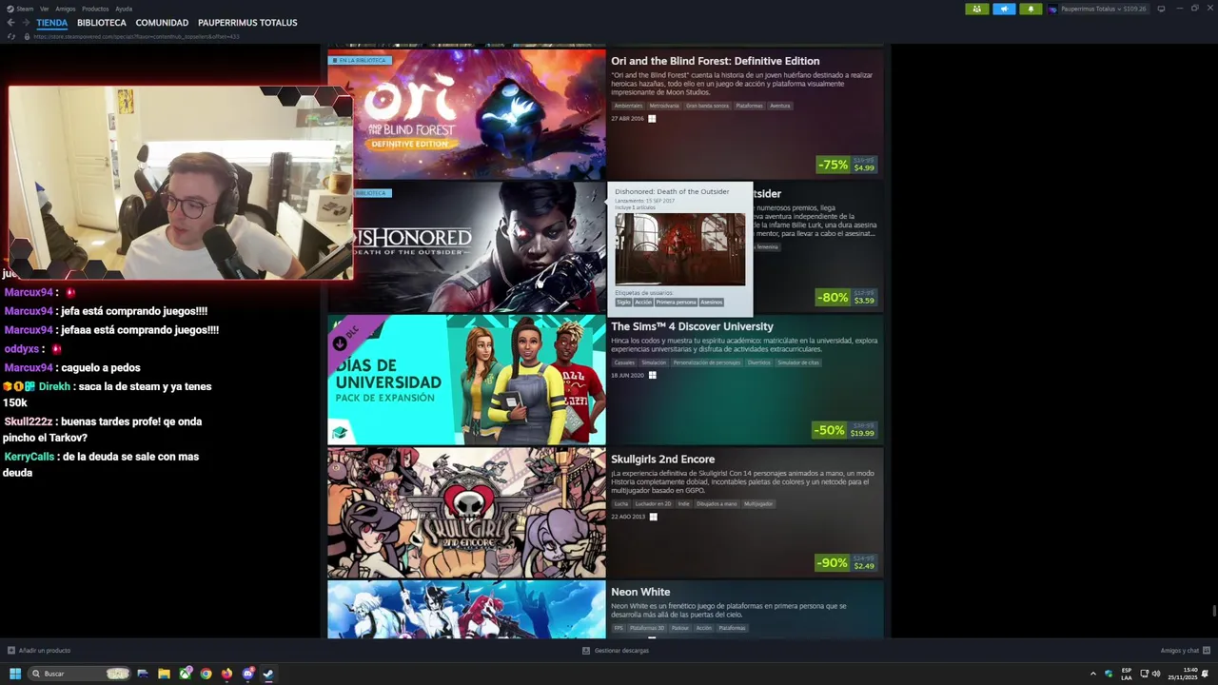1218x685 pixels.
Task: Open the friends activity green button
Action: point(976,9)
